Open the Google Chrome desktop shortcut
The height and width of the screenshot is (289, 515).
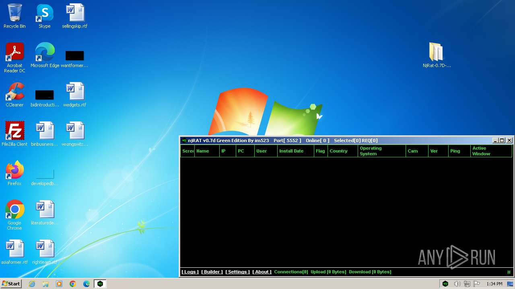click(x=14, y=215)
